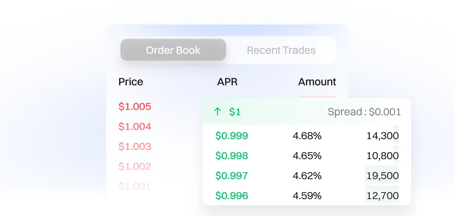Select the $1.004 ask price
Screen dimensions: 455x216
click(x=135, y=126)
